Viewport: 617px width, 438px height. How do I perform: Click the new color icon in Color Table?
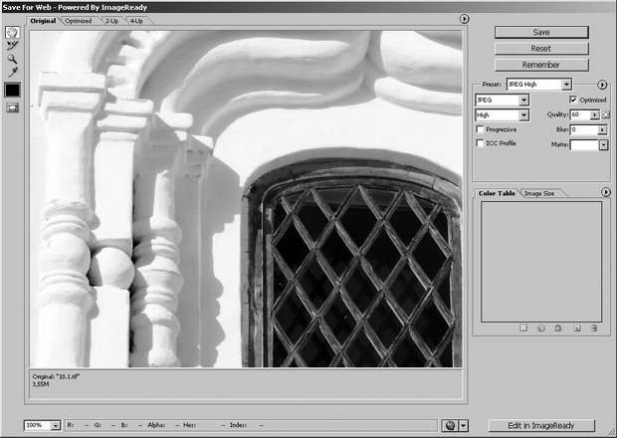point(576,328)
